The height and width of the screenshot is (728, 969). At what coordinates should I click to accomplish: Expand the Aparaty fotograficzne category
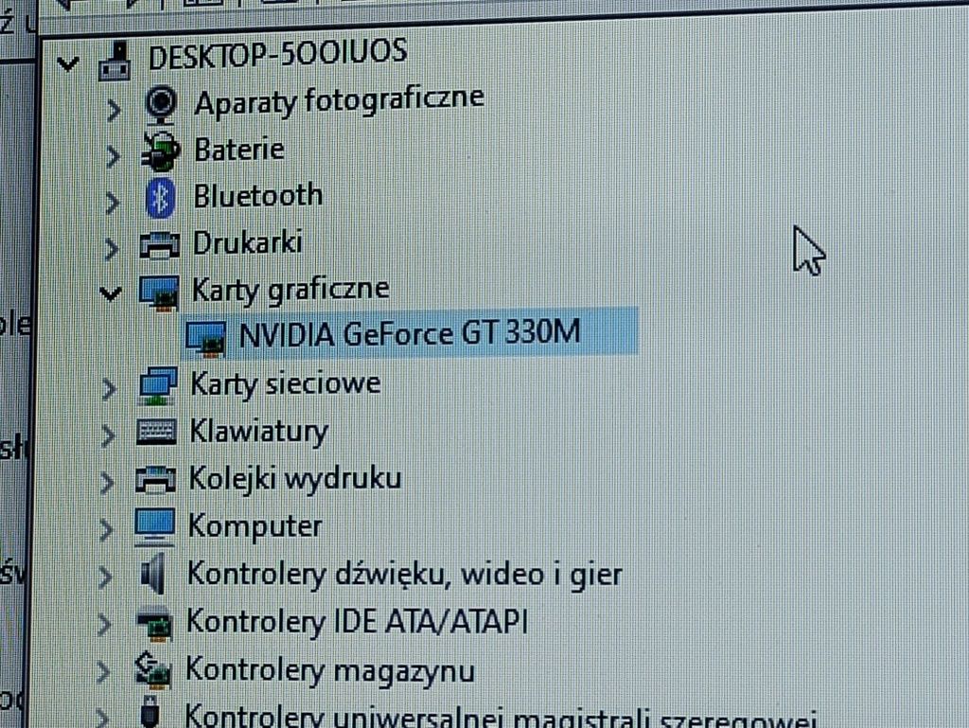click(x=114, y=110)
